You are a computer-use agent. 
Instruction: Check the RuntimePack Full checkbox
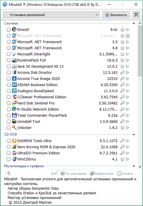(x=8, y=60)
